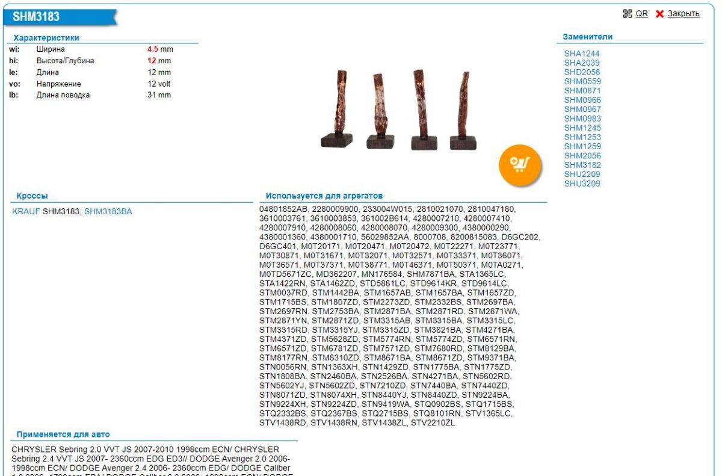Open substitute SHM0559
This screenshot has height=476, width=722.
pyautogui.click(x=582, y=81)
